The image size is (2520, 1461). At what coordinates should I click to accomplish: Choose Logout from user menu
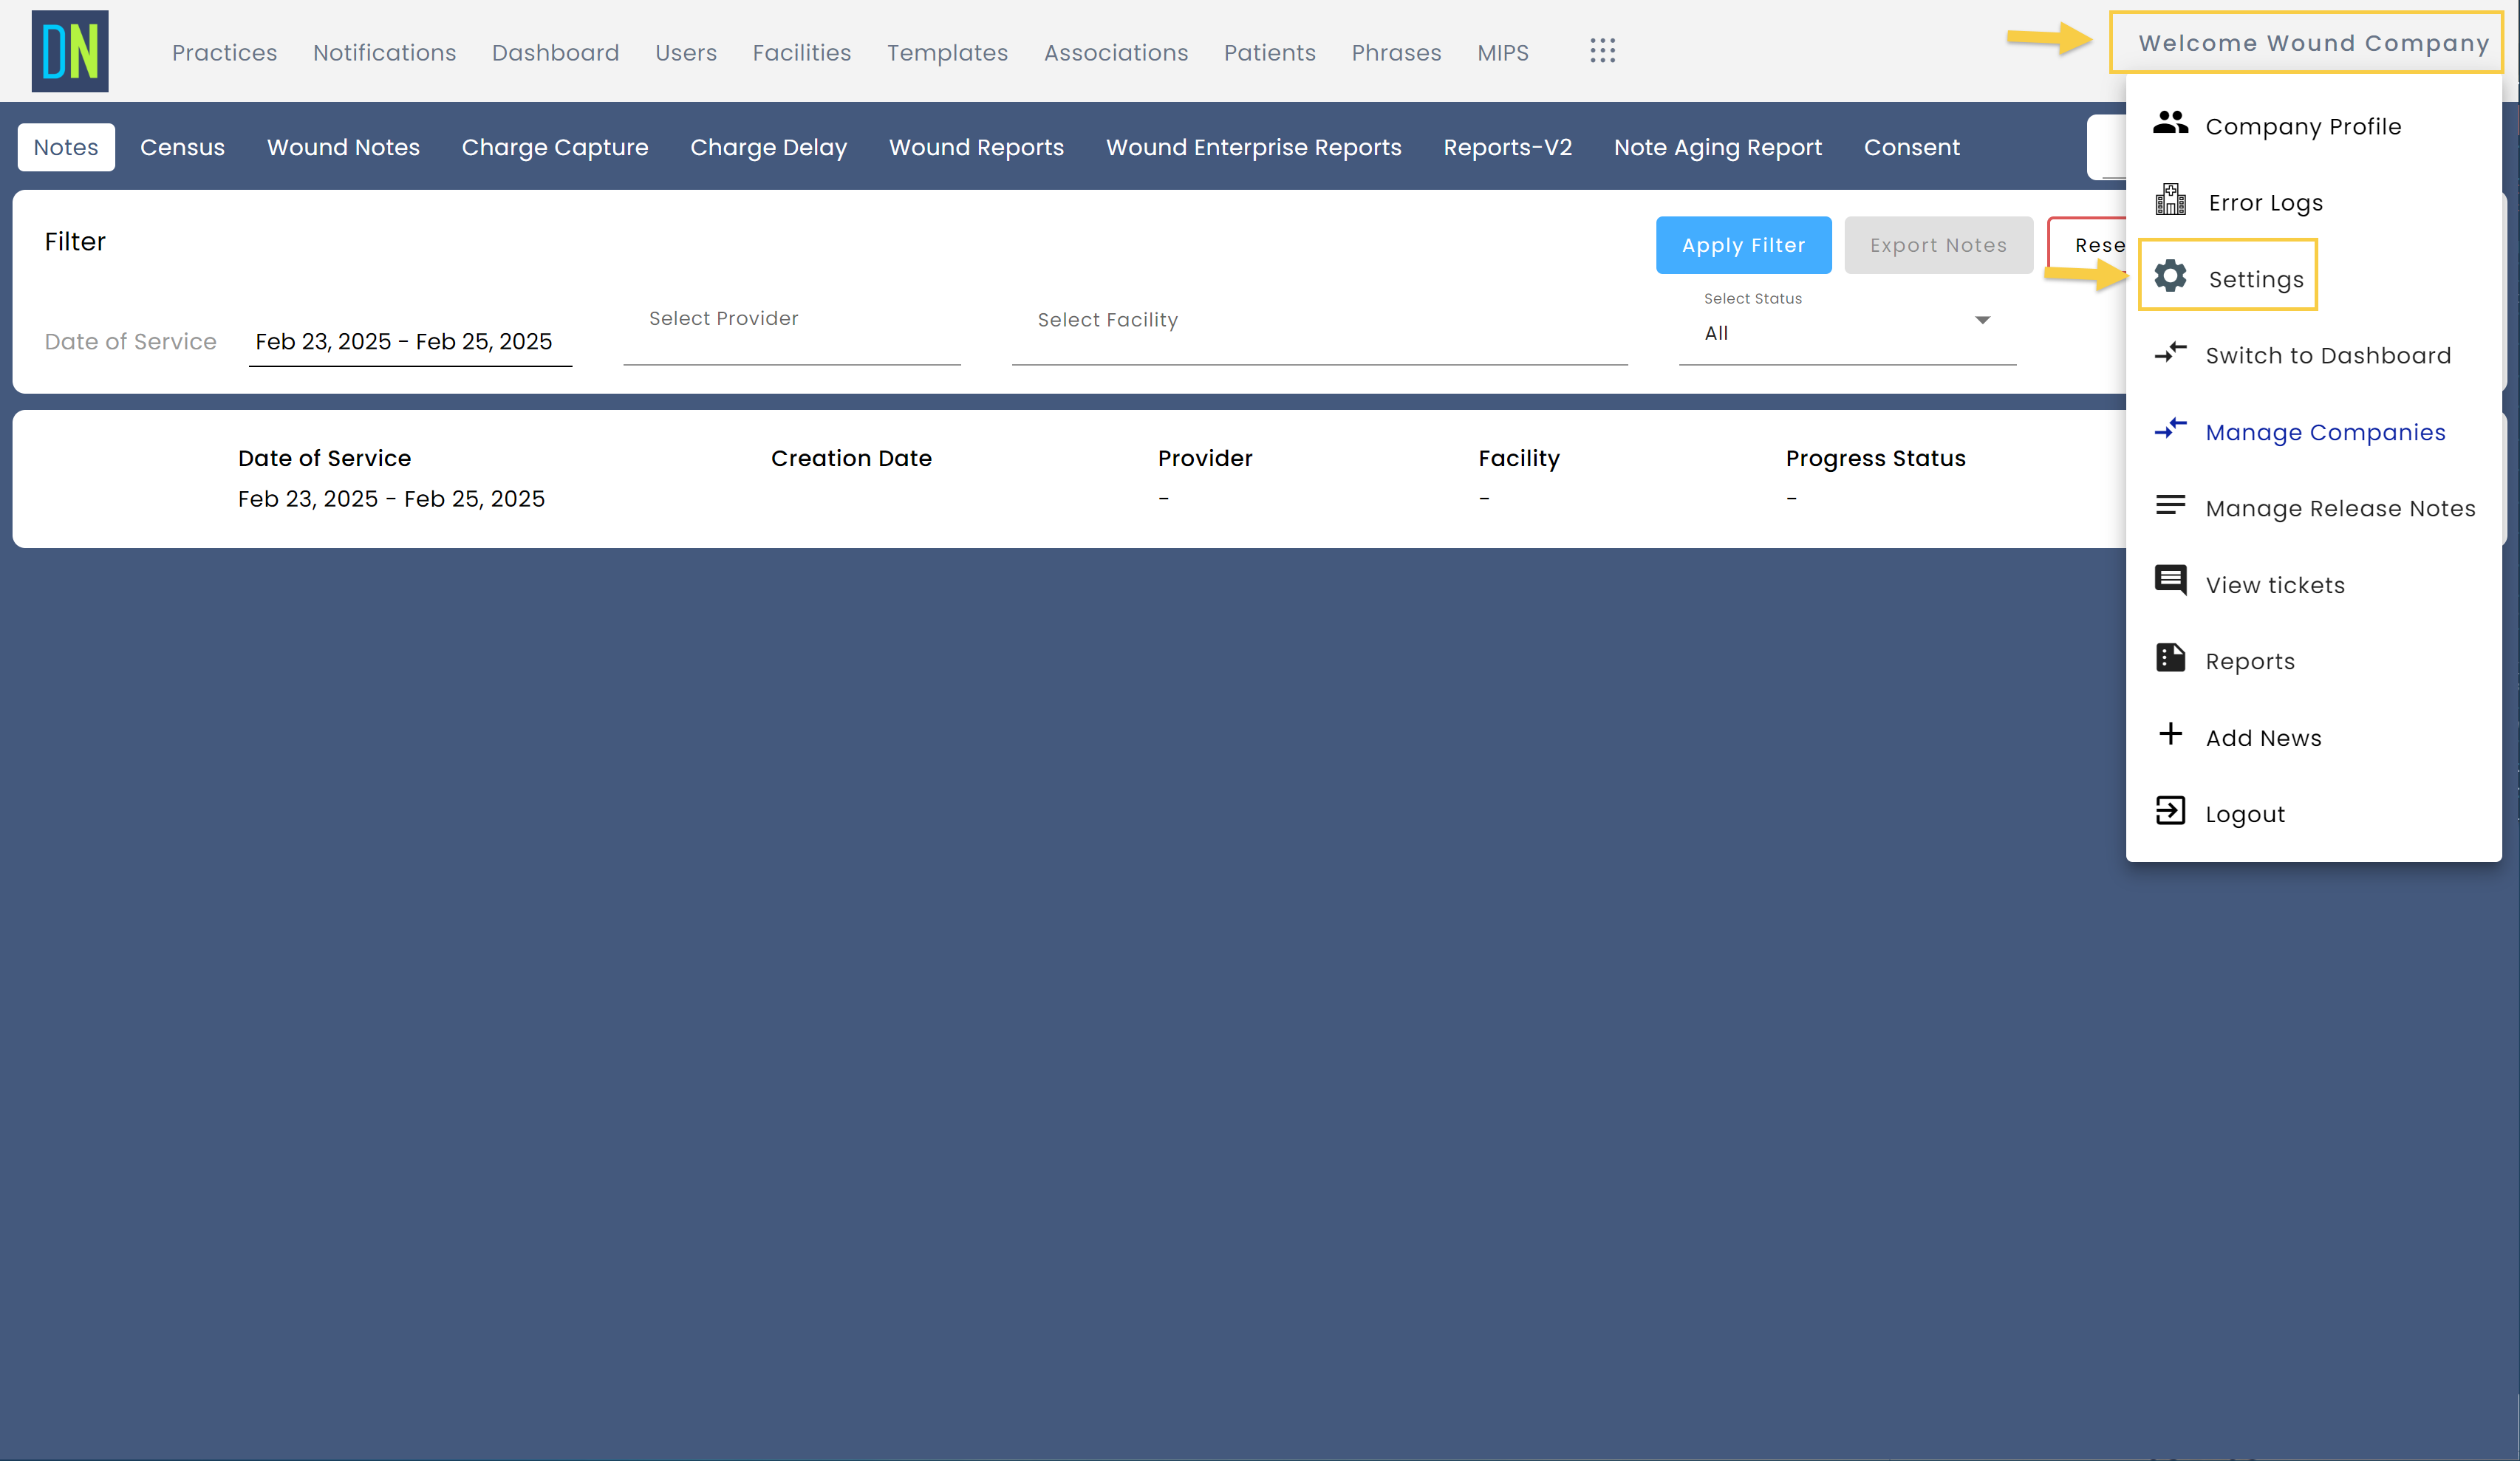pyautogui.click(x=2313, y=814)
